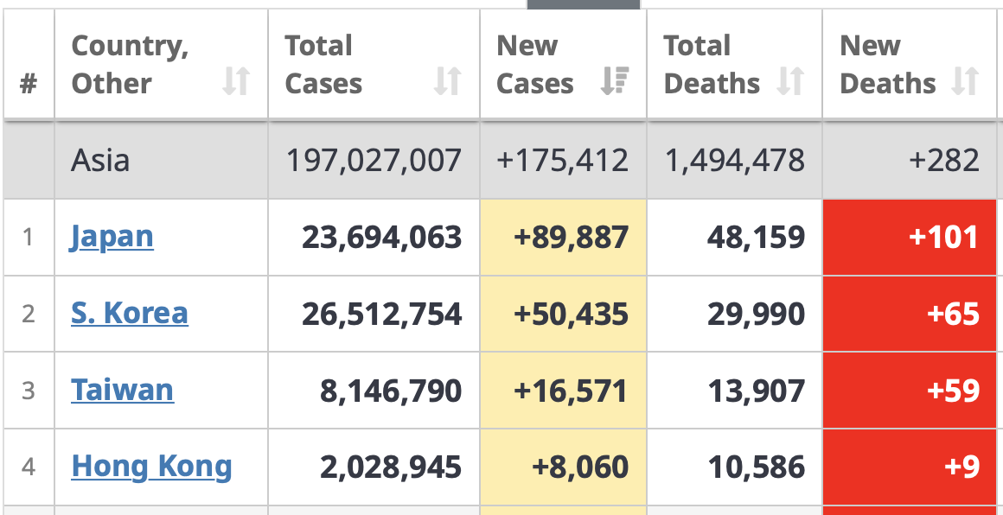Click Hong Kong's total deaths 10,586
1003x515 pixels.
tap(757, 467)
